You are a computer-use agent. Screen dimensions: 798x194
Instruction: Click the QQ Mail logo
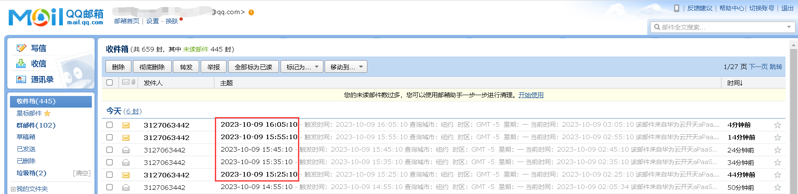[x=56, y=17]
